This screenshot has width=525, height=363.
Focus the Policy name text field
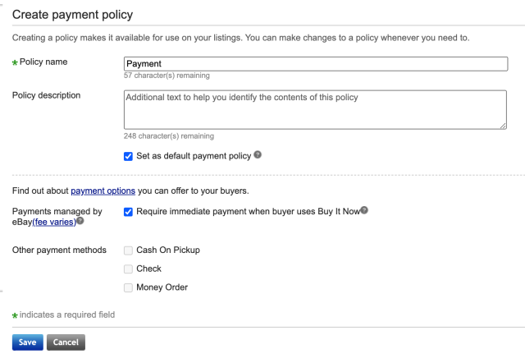click(x=315, y=63)
